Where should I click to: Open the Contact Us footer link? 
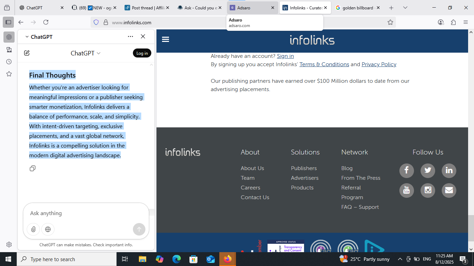pos(255,197)
